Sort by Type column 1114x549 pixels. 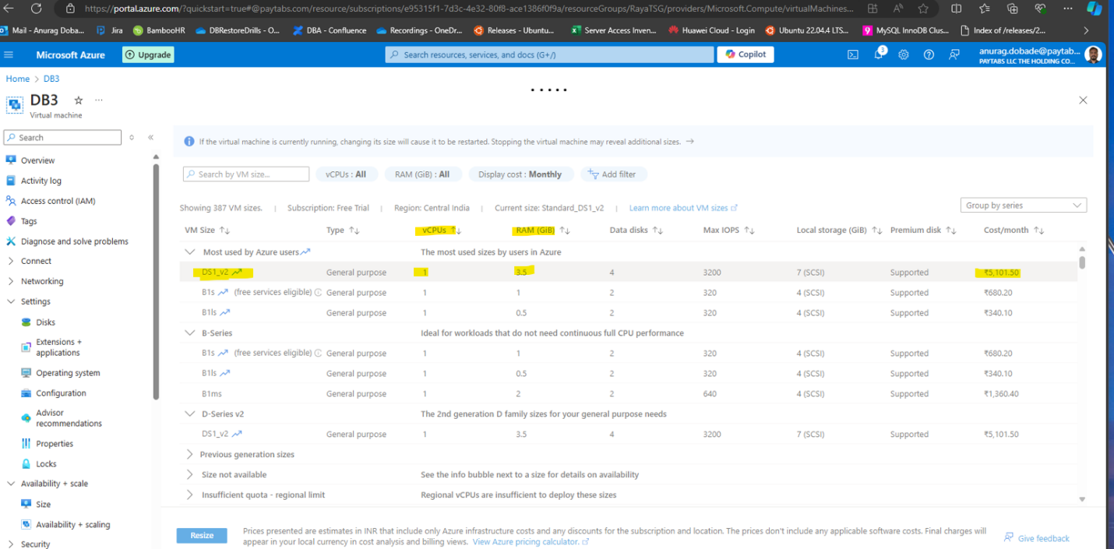click(354, 231)
